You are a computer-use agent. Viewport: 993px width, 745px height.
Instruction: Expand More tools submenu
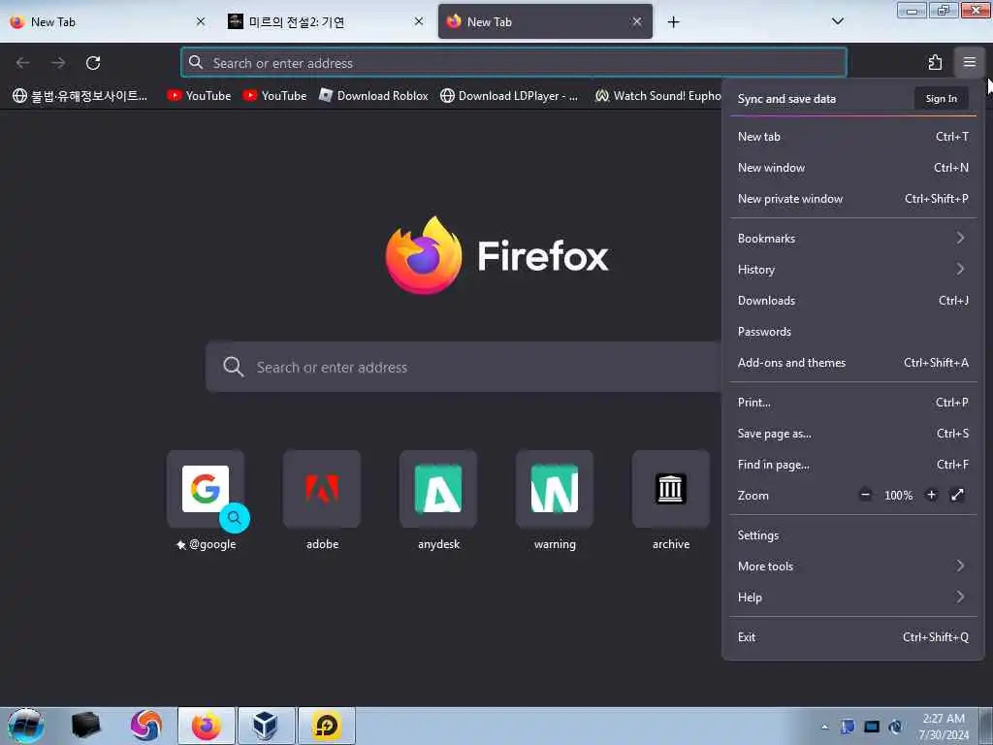pyautogui.click(x=853, y=567)
